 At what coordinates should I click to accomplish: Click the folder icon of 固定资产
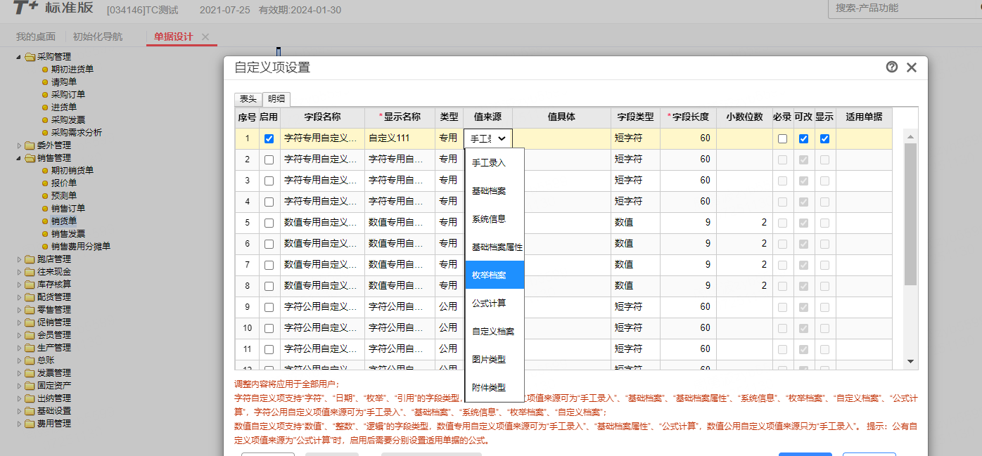tap(30, 386)
